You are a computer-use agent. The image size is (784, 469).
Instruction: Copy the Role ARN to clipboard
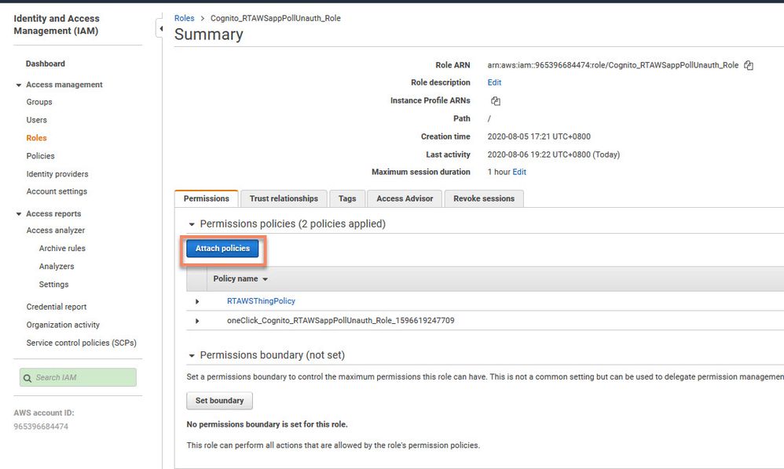749,65
